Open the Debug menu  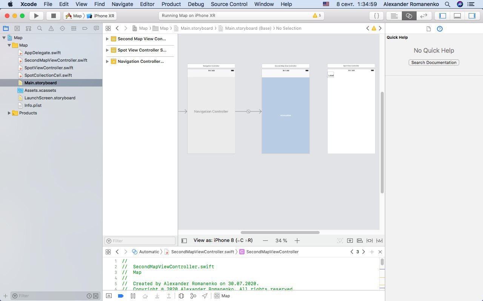196,4
